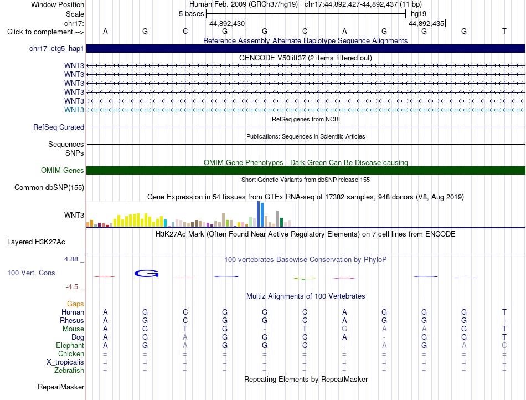Click the 44,892,430 position marker
Viewport: 526px width, 400px height.
coord(227,23)
